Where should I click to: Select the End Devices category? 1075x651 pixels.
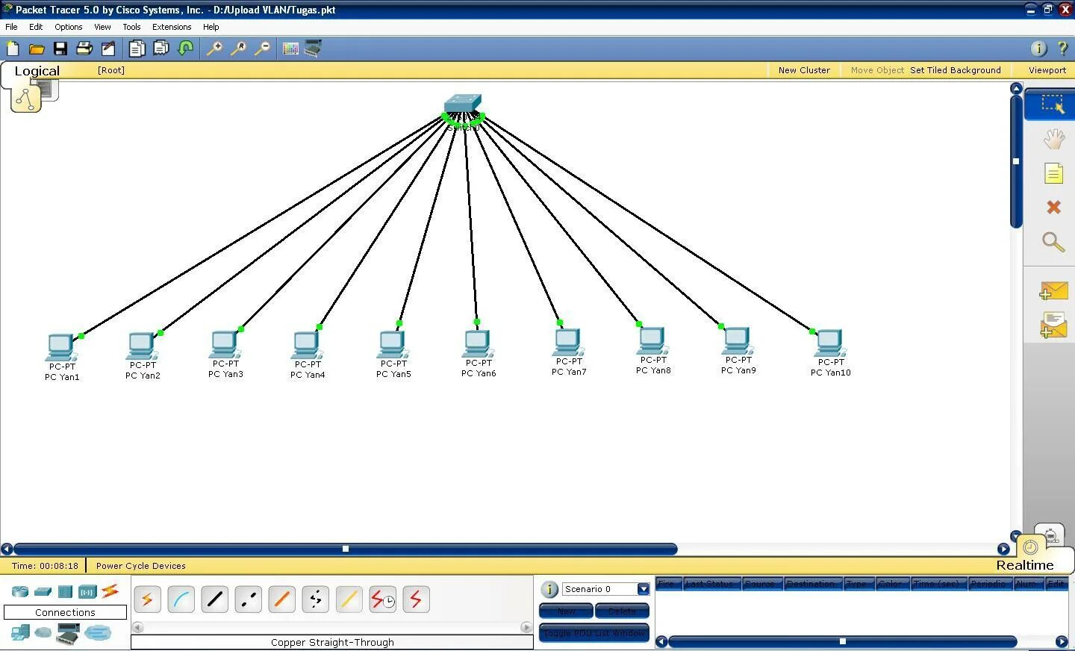coord(20,633)
